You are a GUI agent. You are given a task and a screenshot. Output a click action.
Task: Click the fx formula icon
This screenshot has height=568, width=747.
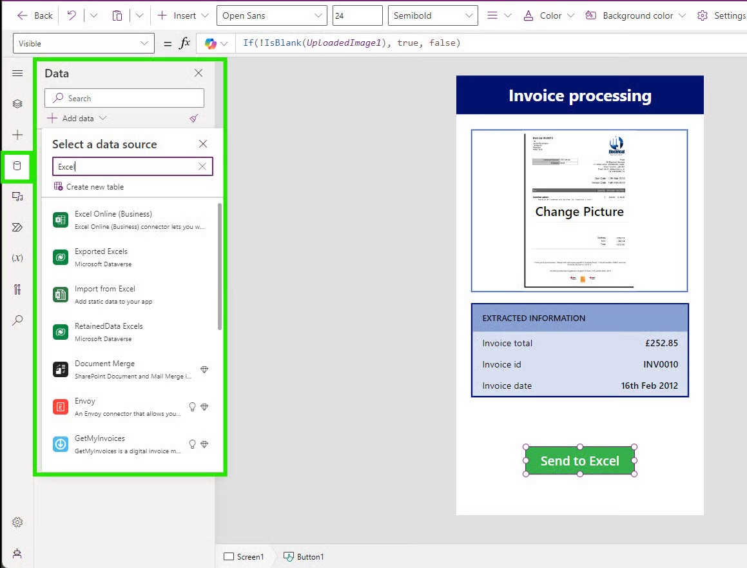184,43
